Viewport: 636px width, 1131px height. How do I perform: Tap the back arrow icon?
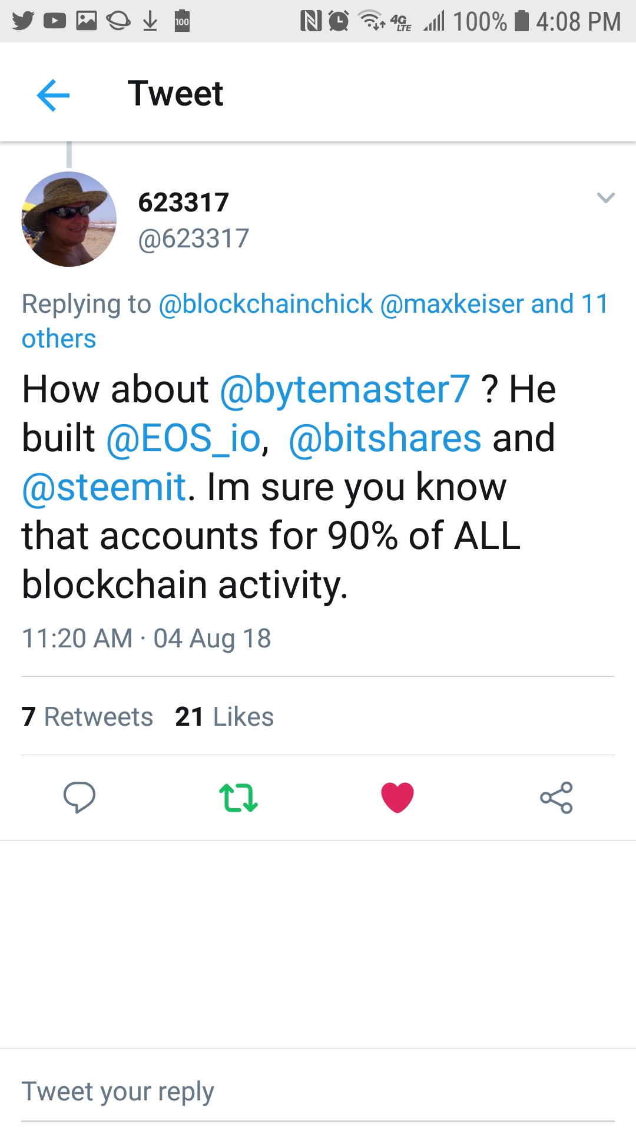(x=53, y=95)
